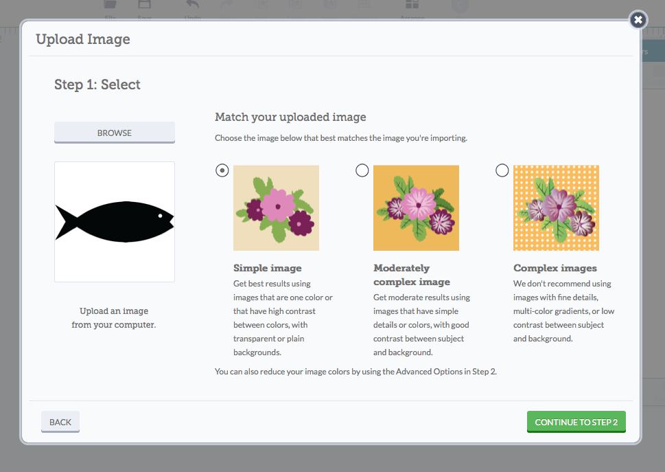This screenshot has height=472, width=665.
Task: Click the 'Complex images' heading text
Action: 555,268
